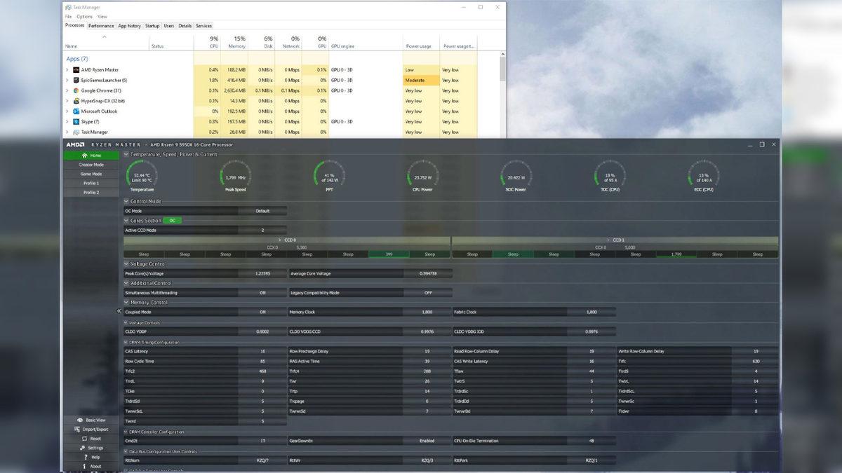
Task: Toggle the green OC cores section switch
Action: click(173, 221)
